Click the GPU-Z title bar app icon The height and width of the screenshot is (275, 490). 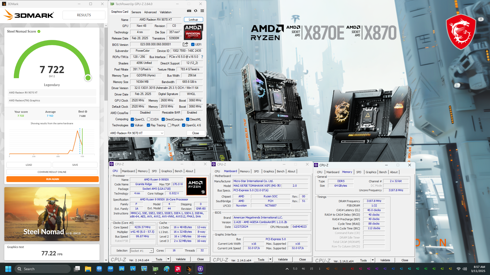112,4
